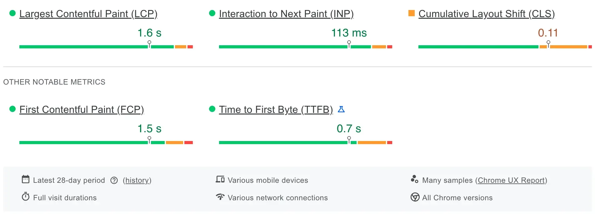595x214 pixels.
Task: Click the question mark help icon near history
Action: (114, 180)
